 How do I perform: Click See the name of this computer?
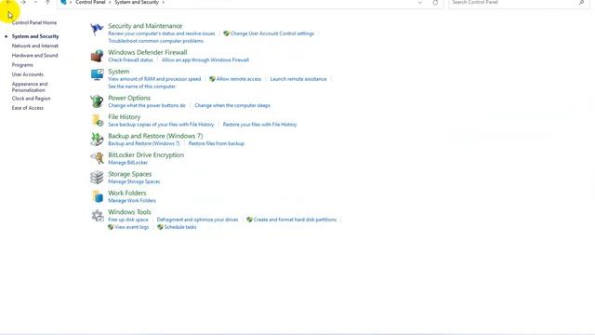pos(142,87)
